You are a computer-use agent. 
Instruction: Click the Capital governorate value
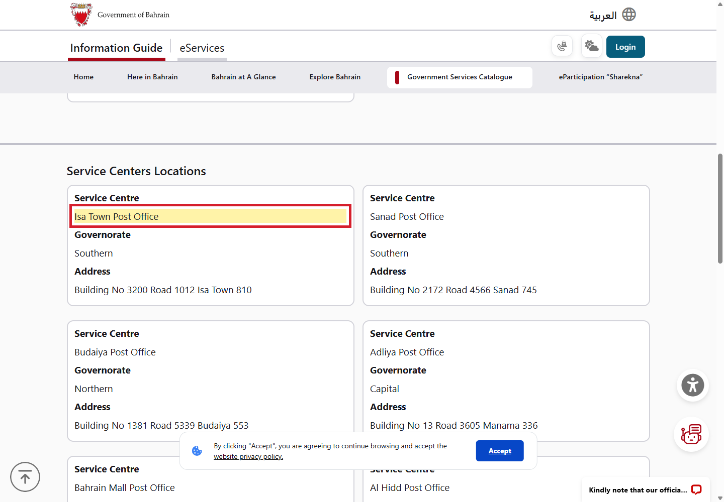click(385, 389)
